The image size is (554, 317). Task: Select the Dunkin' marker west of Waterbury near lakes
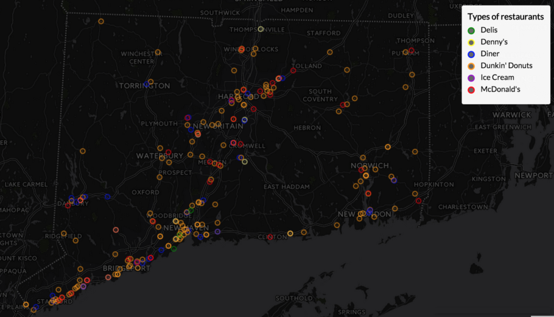(x=83, y=151)
